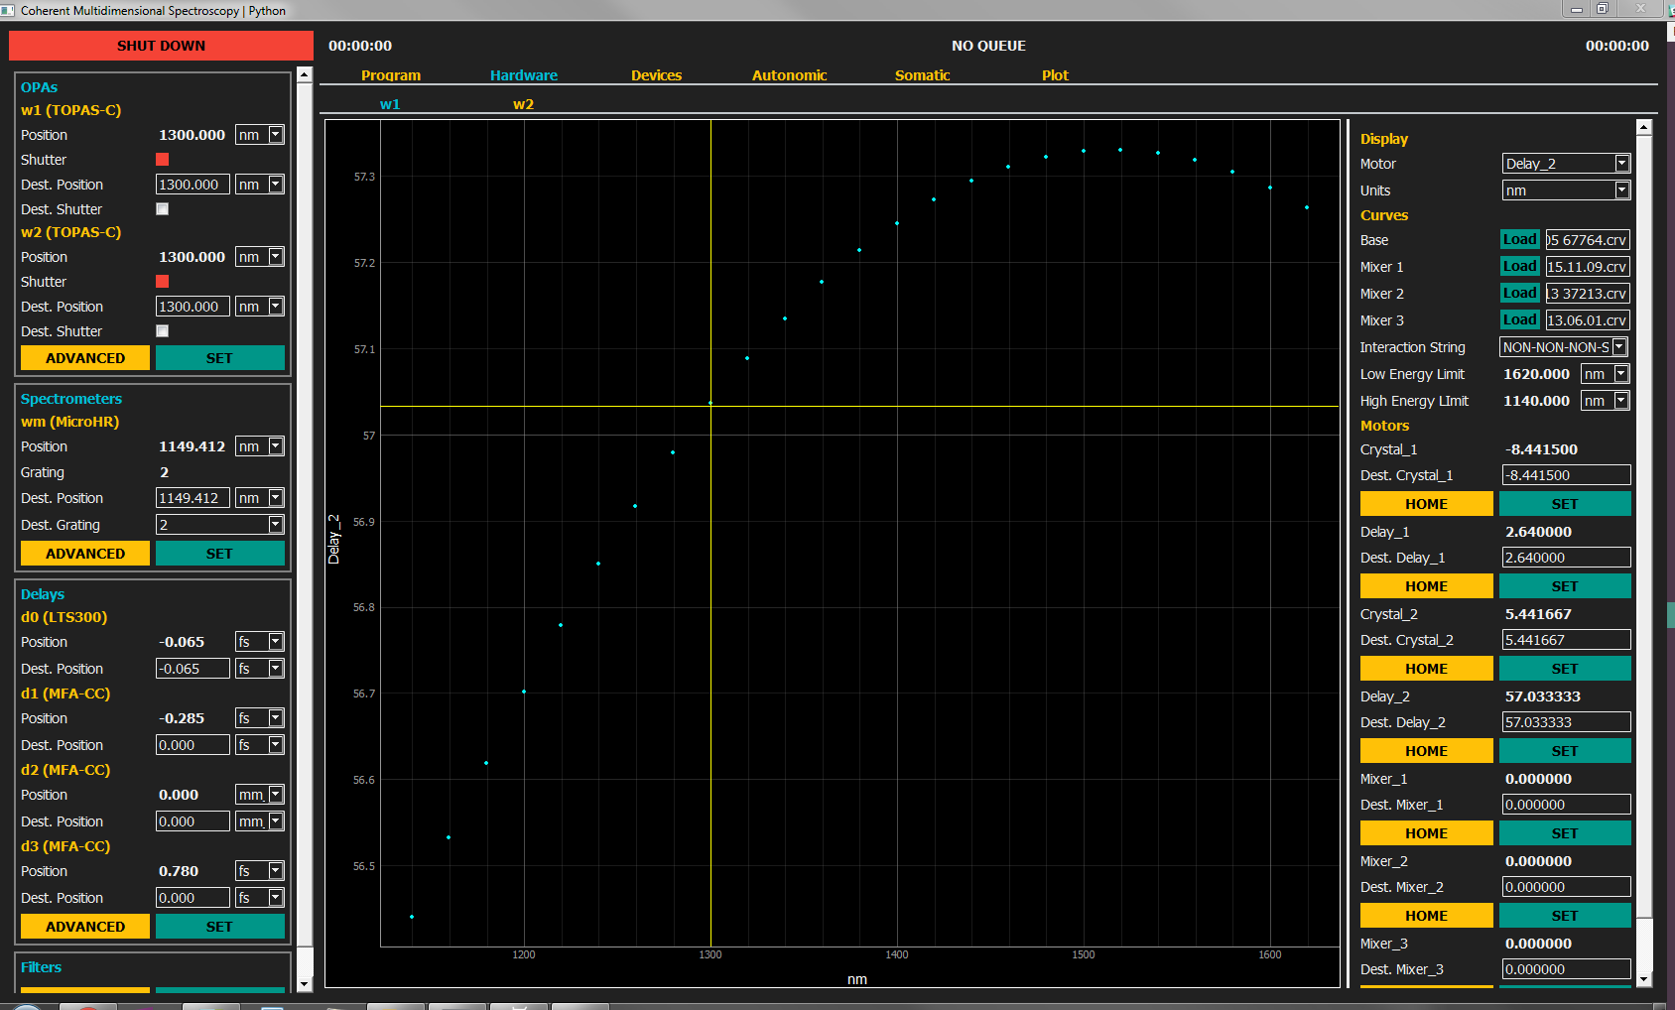Click the right panel vertical scrollbar

pos(1644,526)
